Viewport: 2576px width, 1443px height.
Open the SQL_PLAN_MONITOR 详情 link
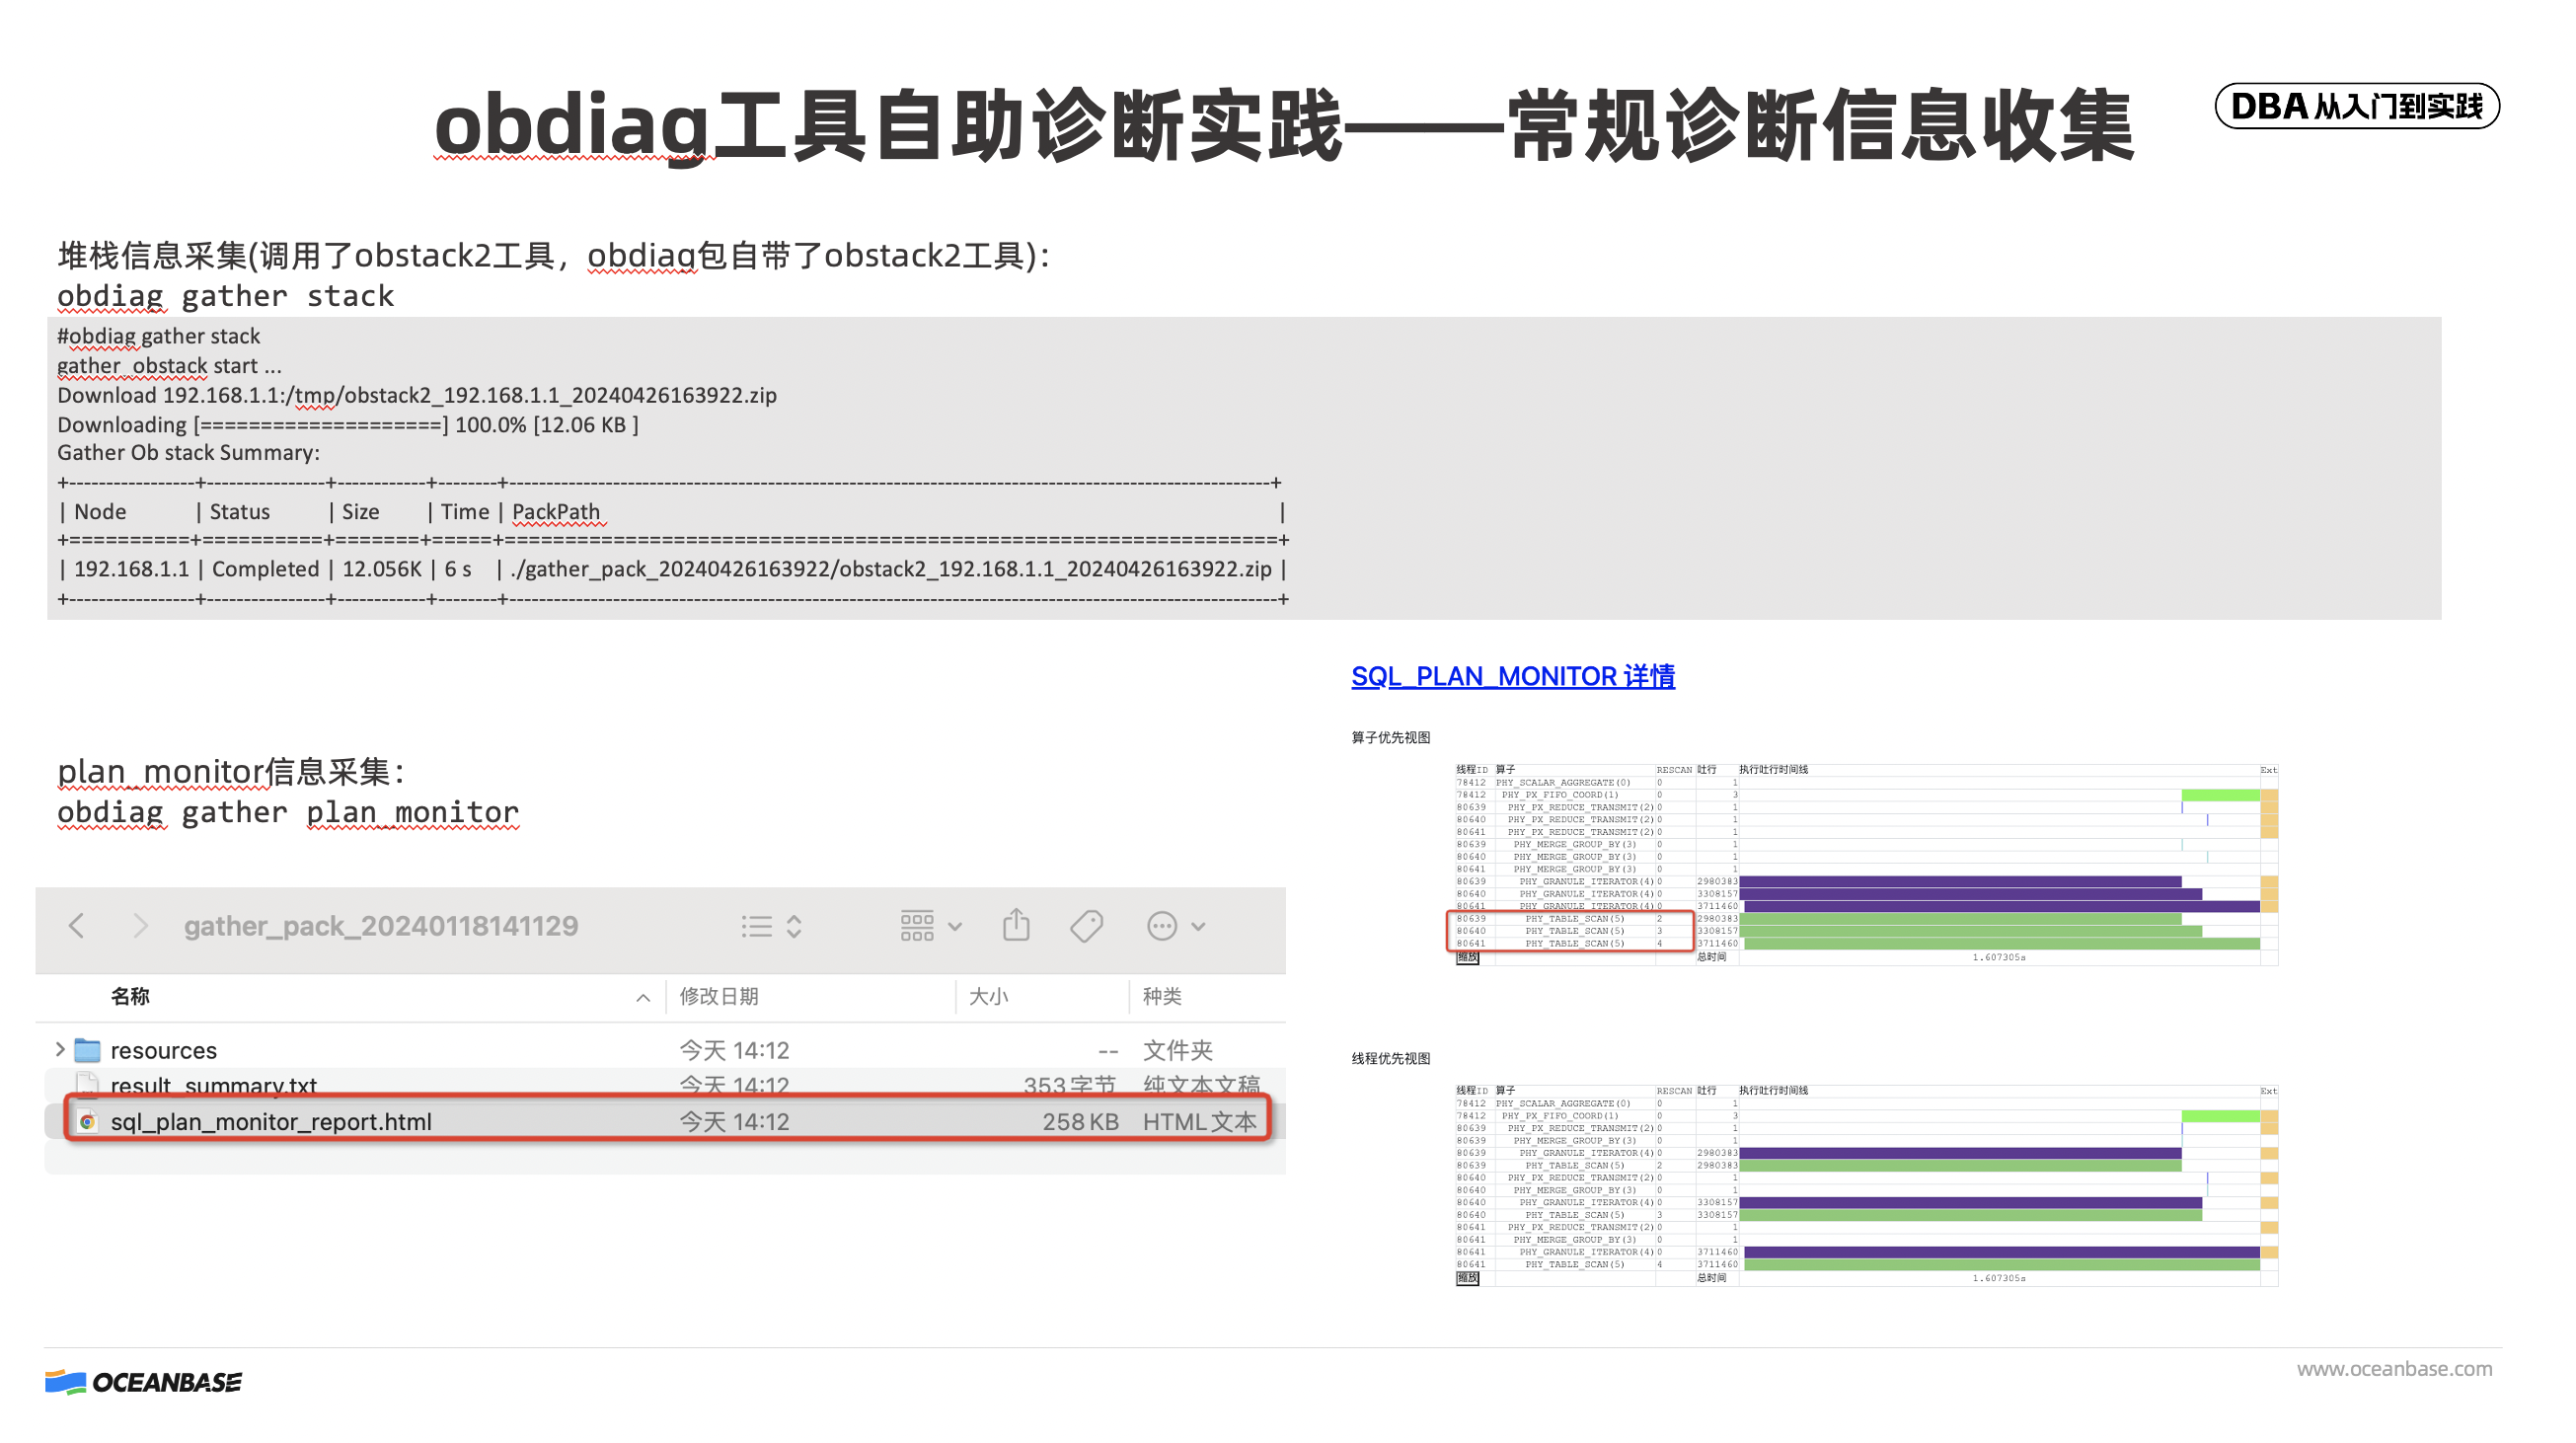1512,676
